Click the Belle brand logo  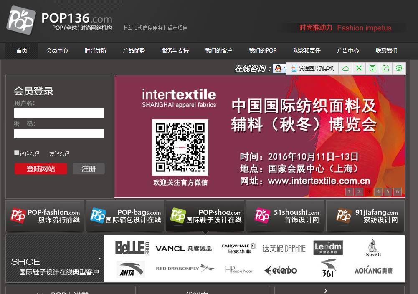(132, 248)
